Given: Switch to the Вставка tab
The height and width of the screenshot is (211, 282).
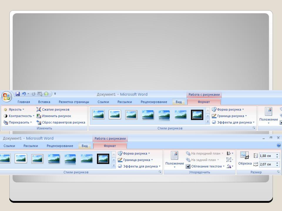Looking at the screenshot, I should [44, 102].
